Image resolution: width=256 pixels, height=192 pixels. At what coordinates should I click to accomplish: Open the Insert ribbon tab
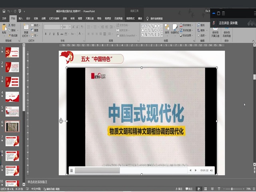pyautogui.click(x=20, y=18)
